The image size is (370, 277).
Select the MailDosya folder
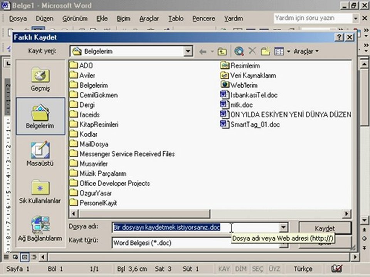coord(89,144)
